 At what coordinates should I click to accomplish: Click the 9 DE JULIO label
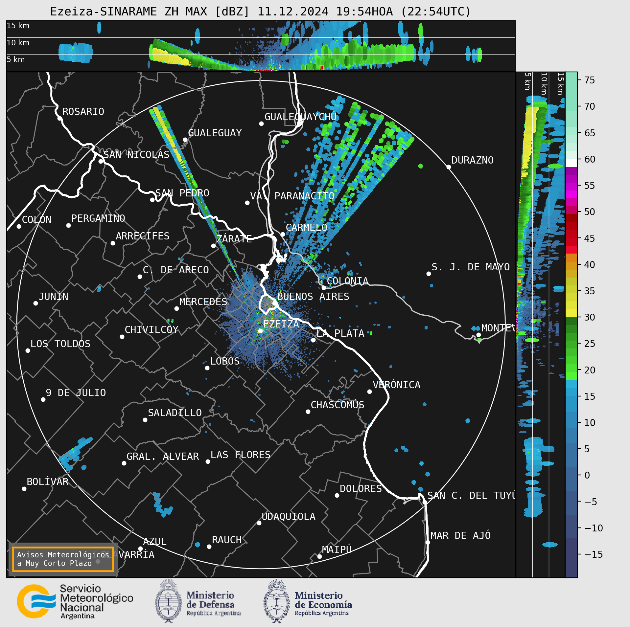click(x=76, y=392)
